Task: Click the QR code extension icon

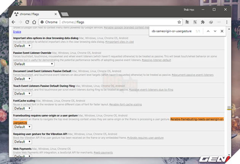Action: pyautogui.click(x=195, y=22)
